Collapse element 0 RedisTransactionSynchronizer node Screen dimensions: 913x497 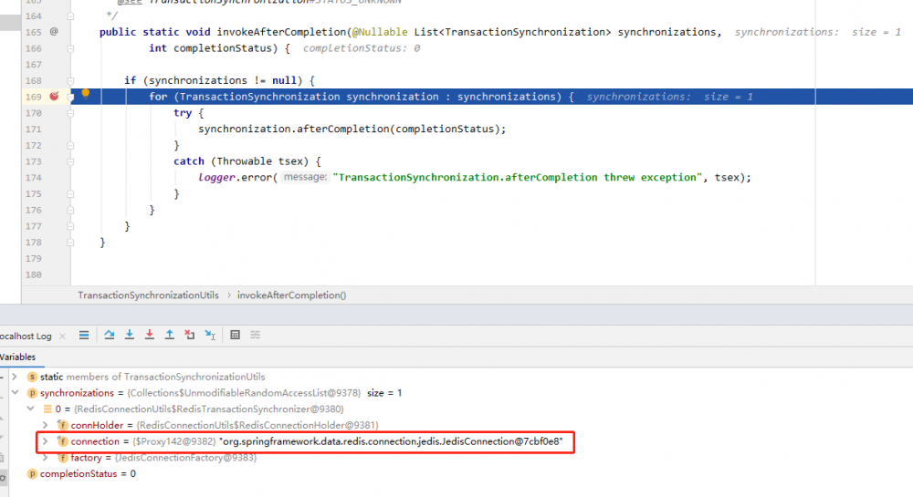30,409
